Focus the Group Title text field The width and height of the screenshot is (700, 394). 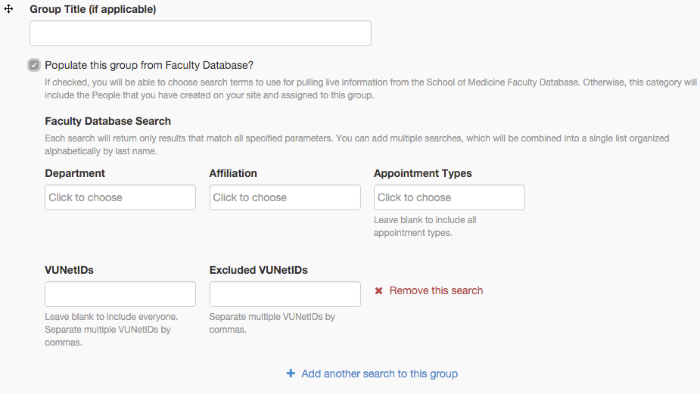click(x=200, y=33)
